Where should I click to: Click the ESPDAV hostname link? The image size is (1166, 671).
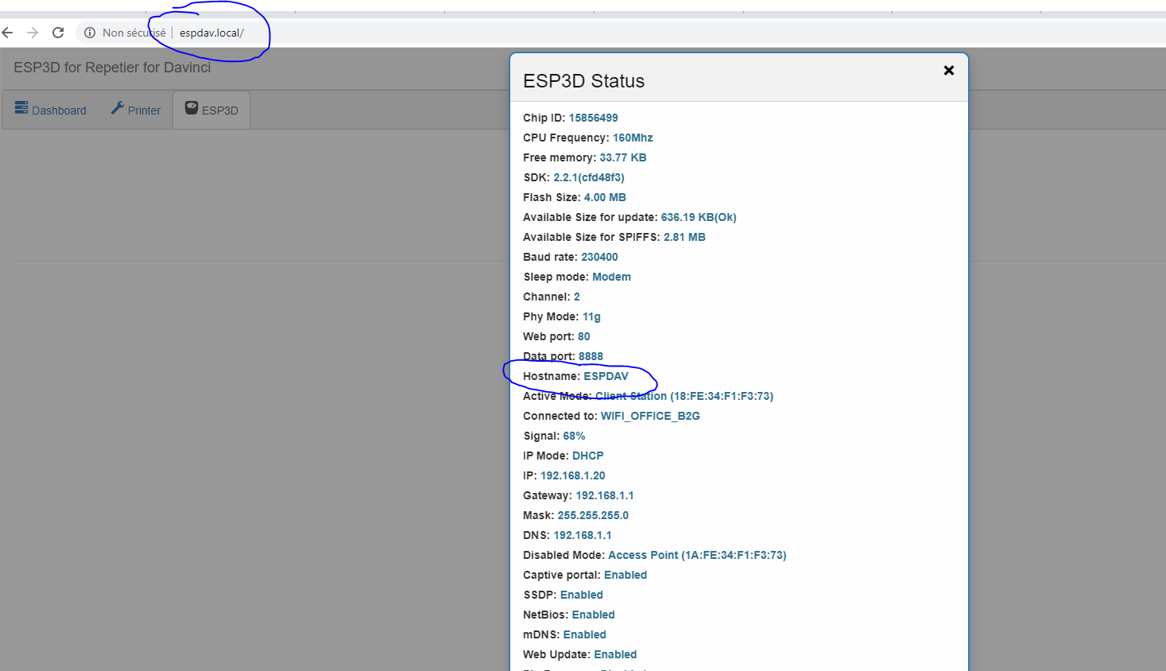point(606,375)
